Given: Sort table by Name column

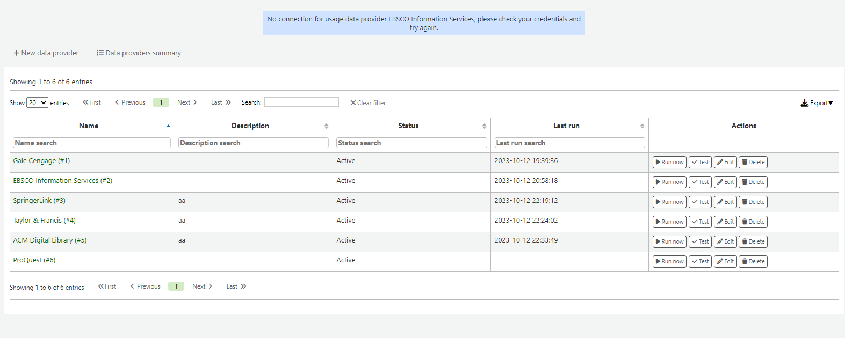Looking at the screenshot, I should [x=89, y=126].
